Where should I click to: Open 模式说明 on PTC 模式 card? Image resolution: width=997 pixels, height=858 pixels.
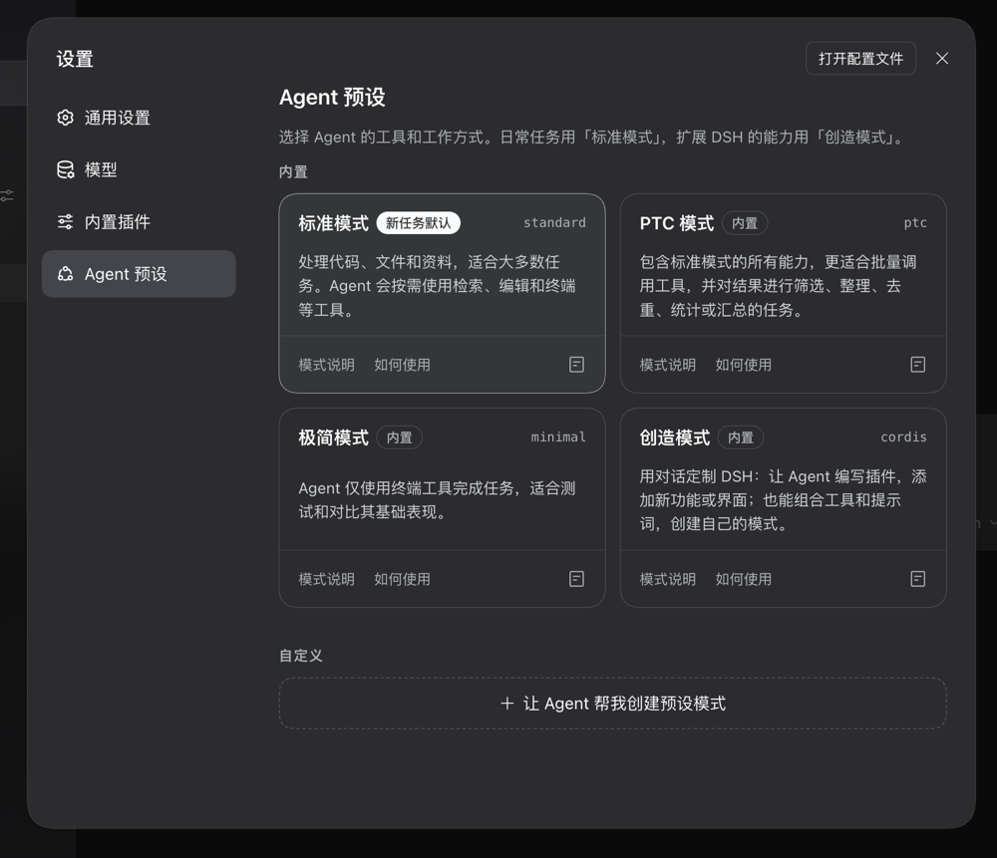(668, 365)
